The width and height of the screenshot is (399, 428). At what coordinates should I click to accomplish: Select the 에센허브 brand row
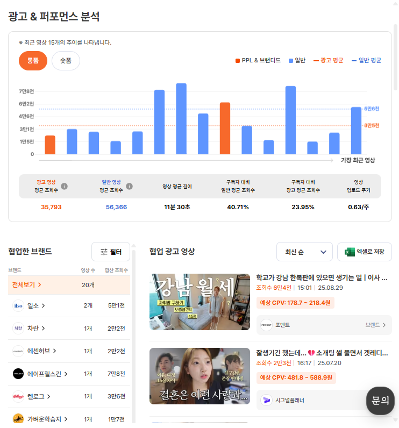tap(42, 351)
